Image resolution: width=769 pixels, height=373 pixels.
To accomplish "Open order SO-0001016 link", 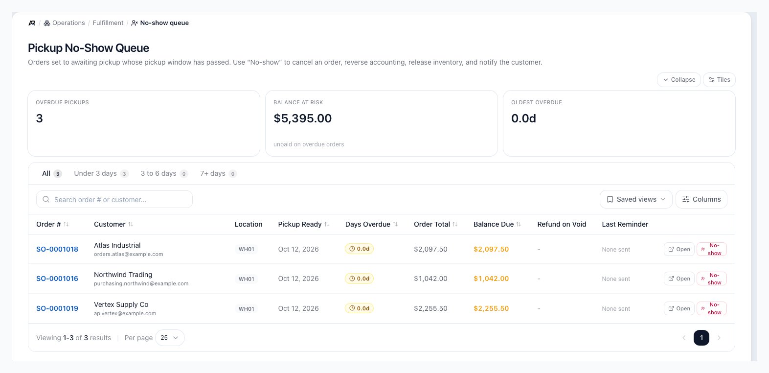I will click(x=57, y=279).
